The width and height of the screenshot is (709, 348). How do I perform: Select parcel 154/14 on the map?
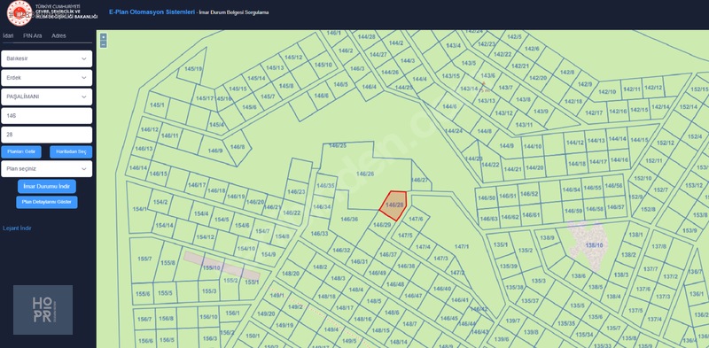pyautogui.click(x=164, y=225)
